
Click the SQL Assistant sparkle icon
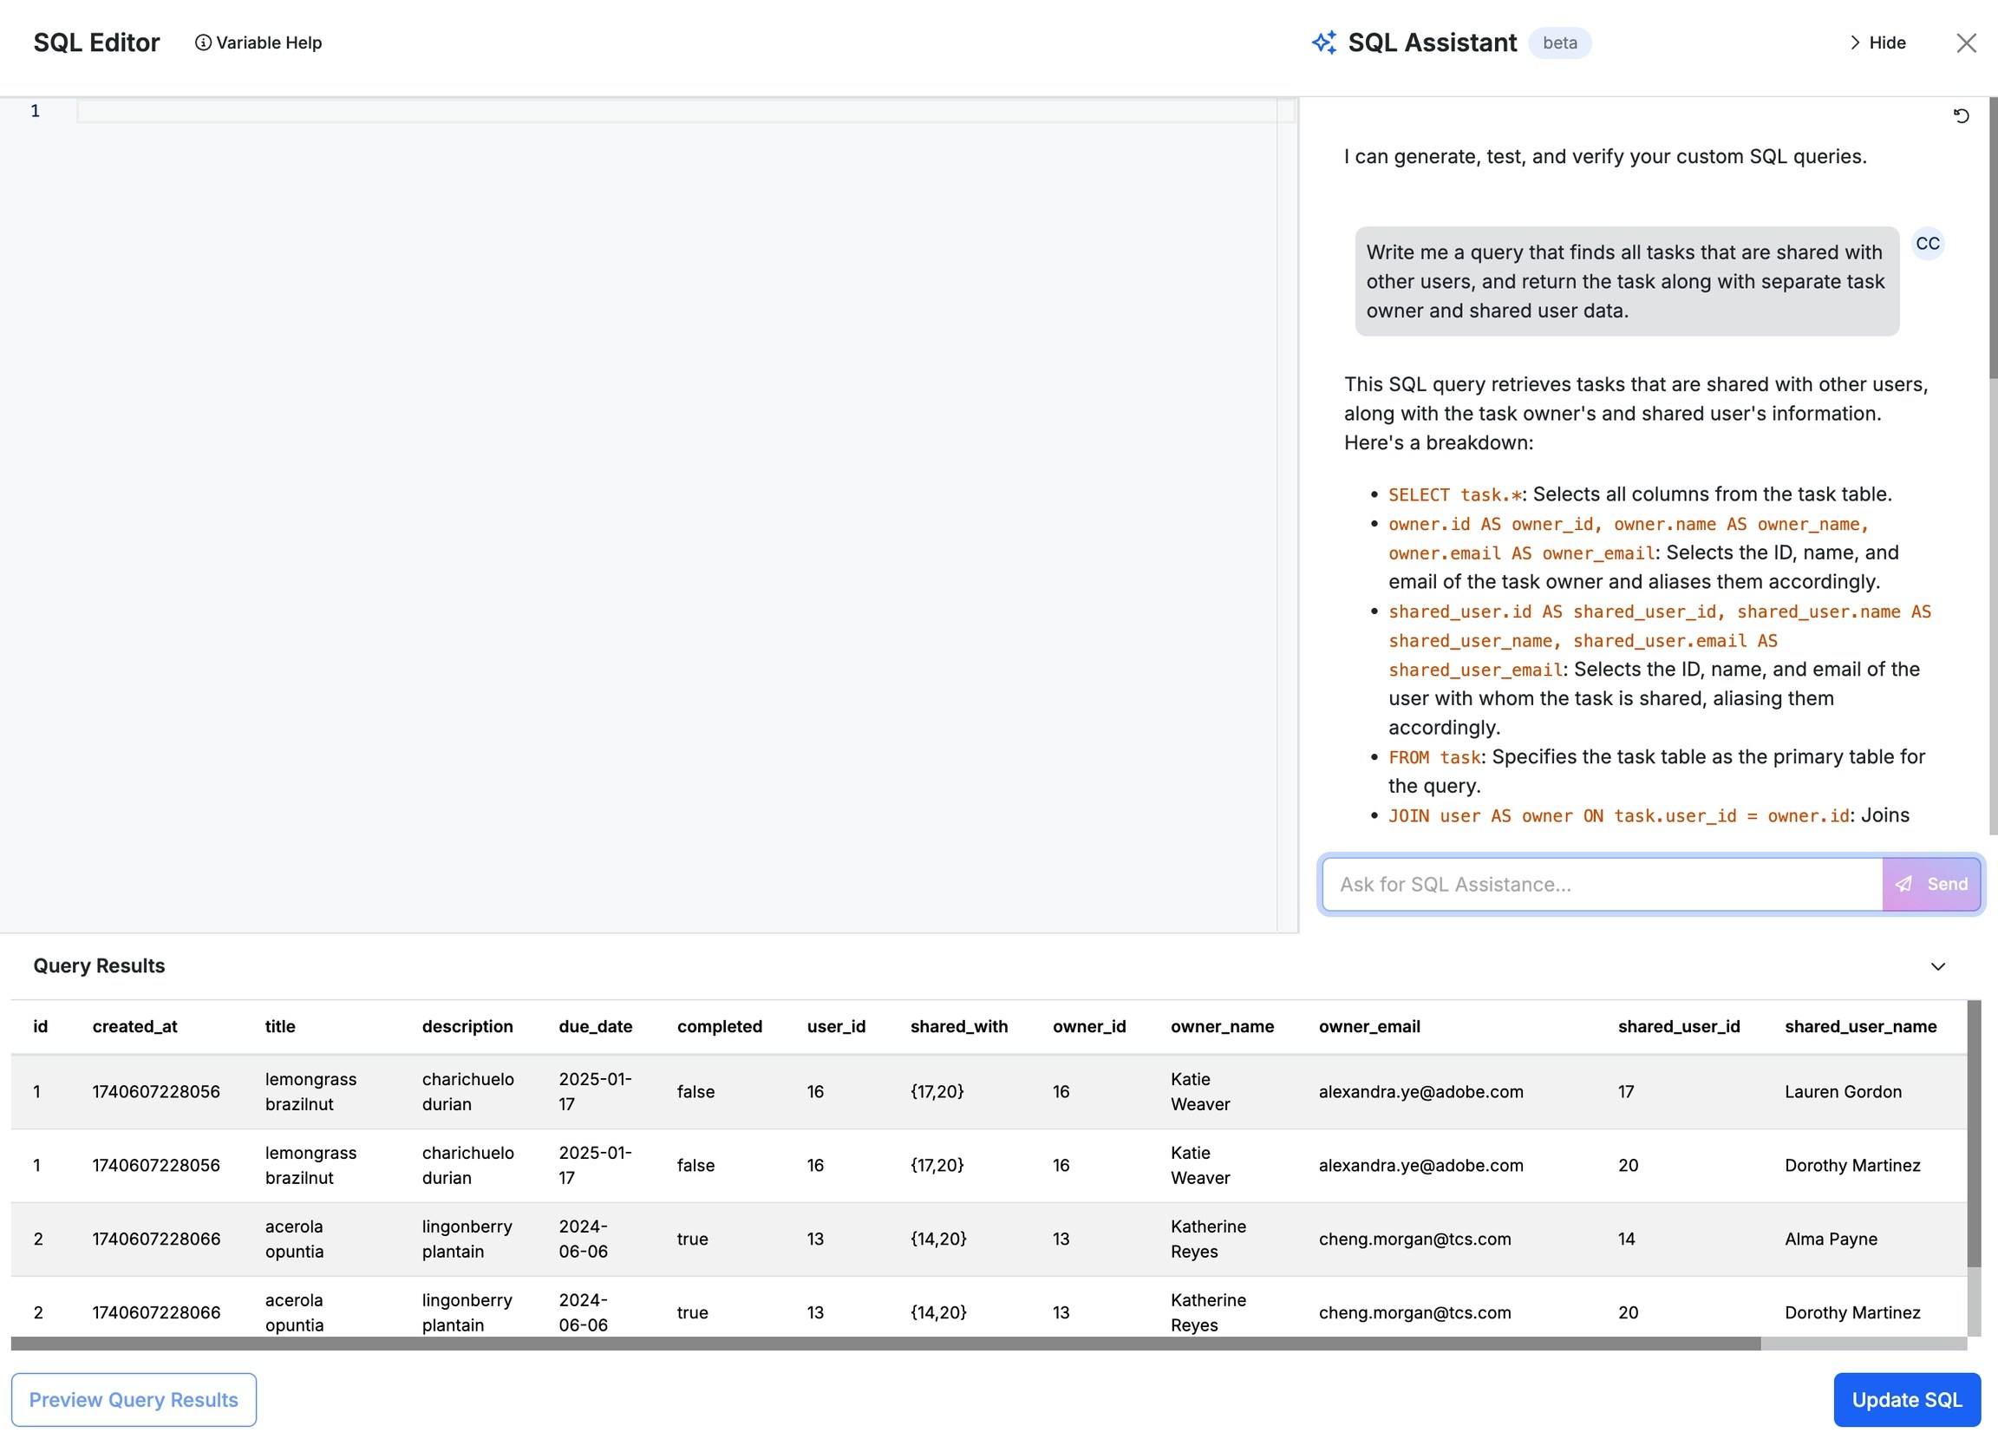tap(1323, 43)
